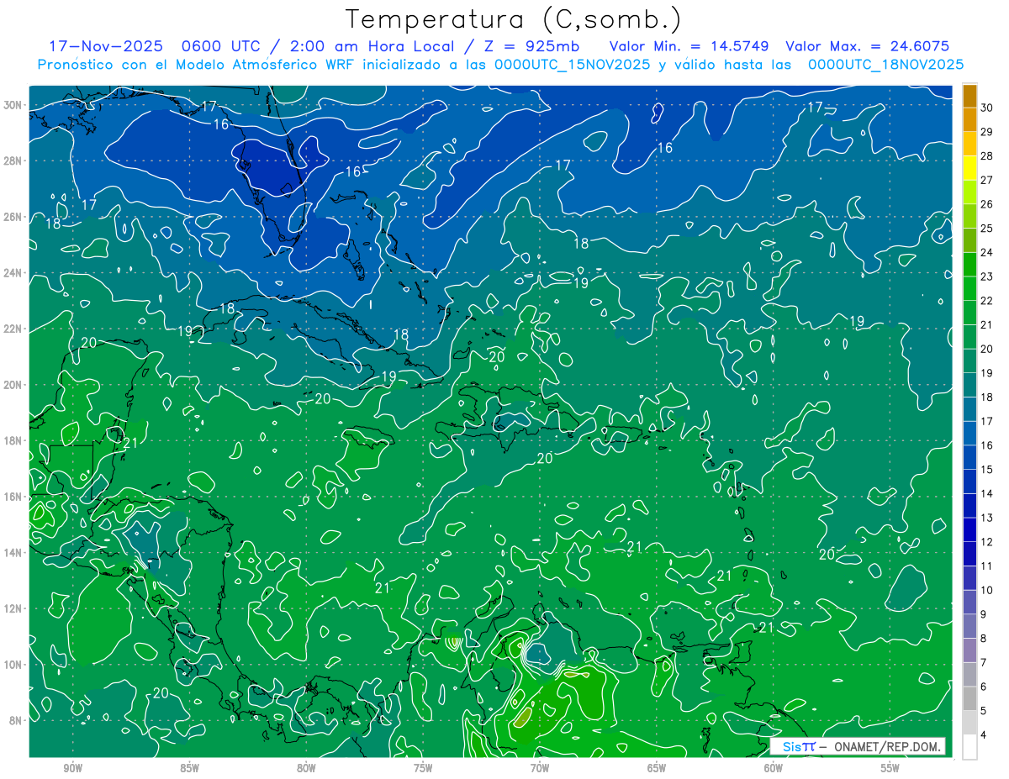Click the color bar scale label "23"
Screen dimensions: 1009x779
986,276
